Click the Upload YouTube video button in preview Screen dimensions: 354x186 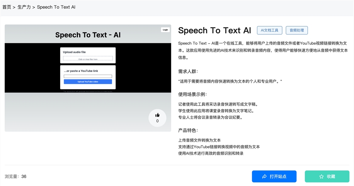pyautogui.click(x=88, y=81)
